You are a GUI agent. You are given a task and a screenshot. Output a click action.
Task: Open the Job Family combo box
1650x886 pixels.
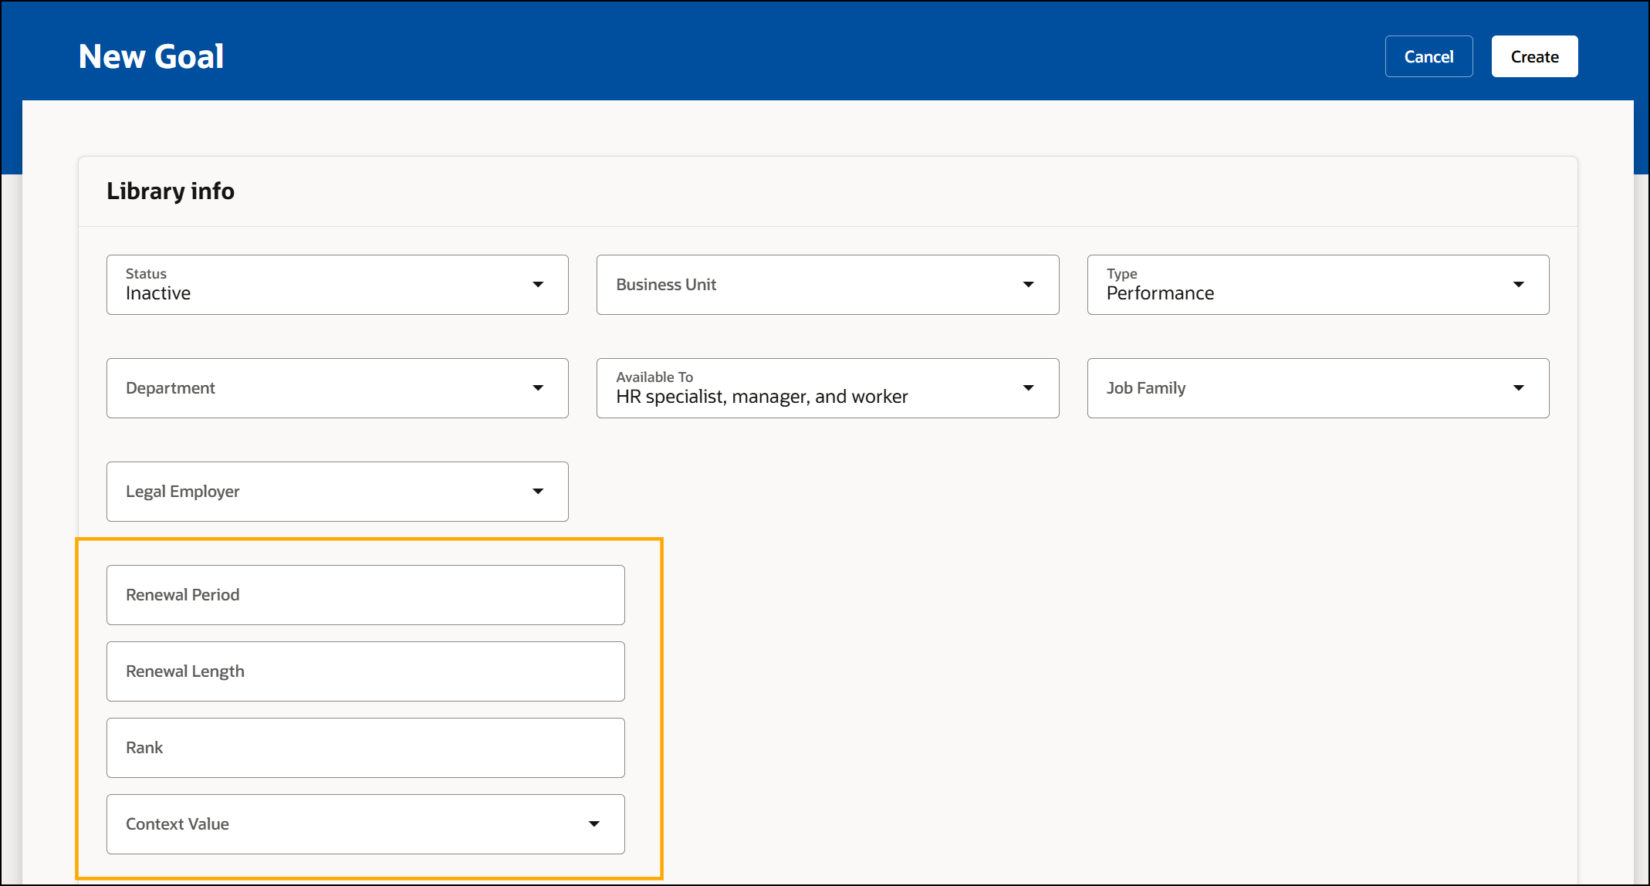1297,388
